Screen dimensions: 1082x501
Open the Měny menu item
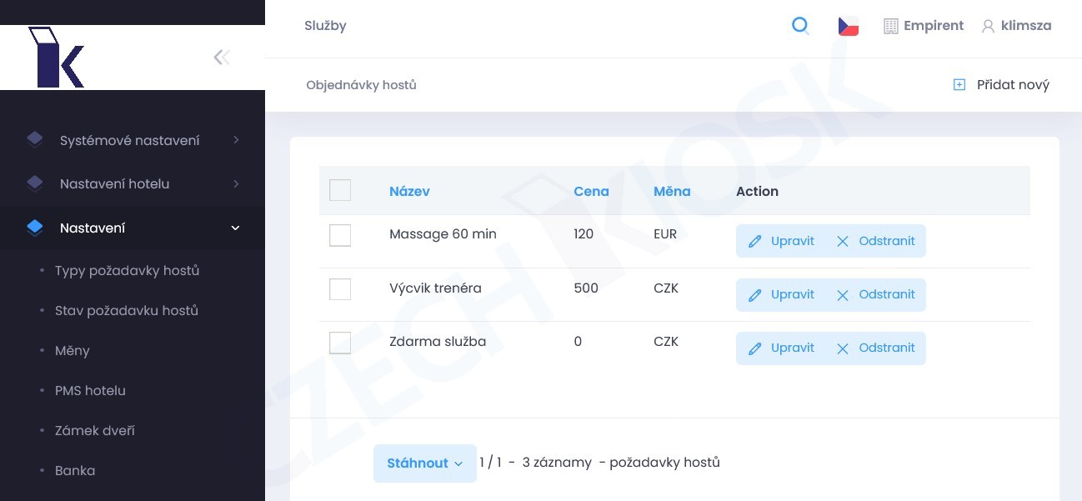(x=73, y=350)
